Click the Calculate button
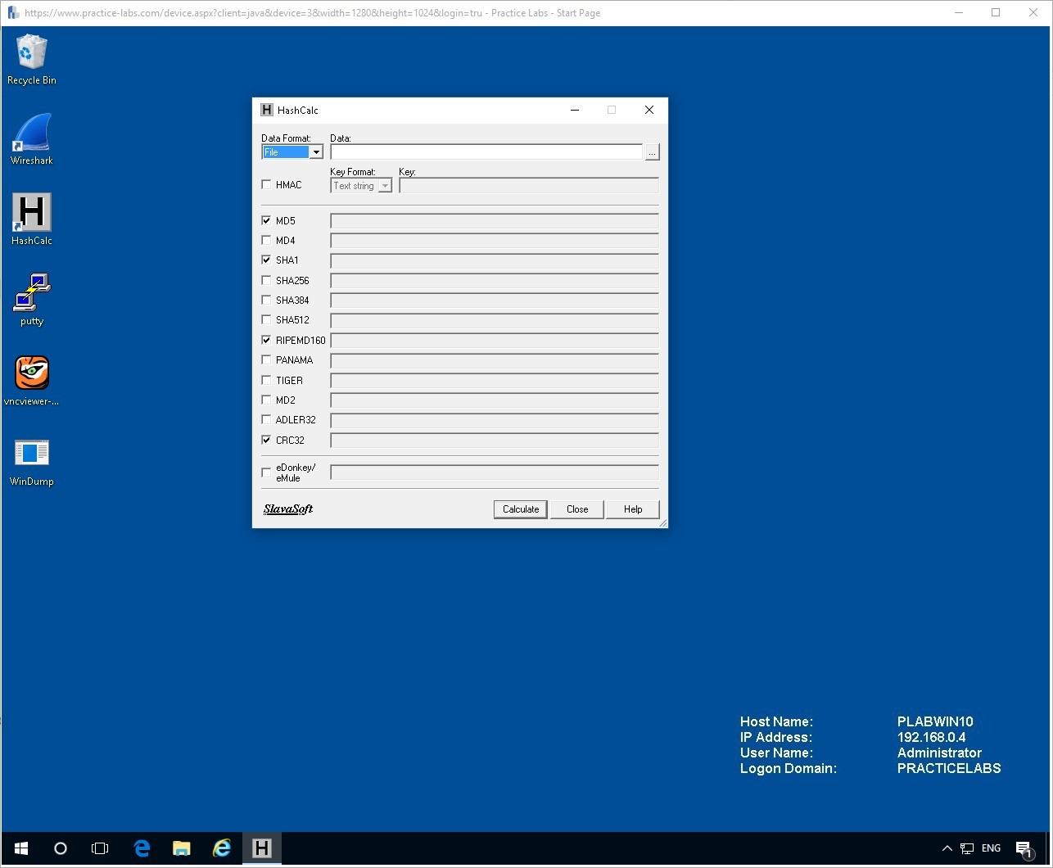1053x868 pixels. pos(520,509)
